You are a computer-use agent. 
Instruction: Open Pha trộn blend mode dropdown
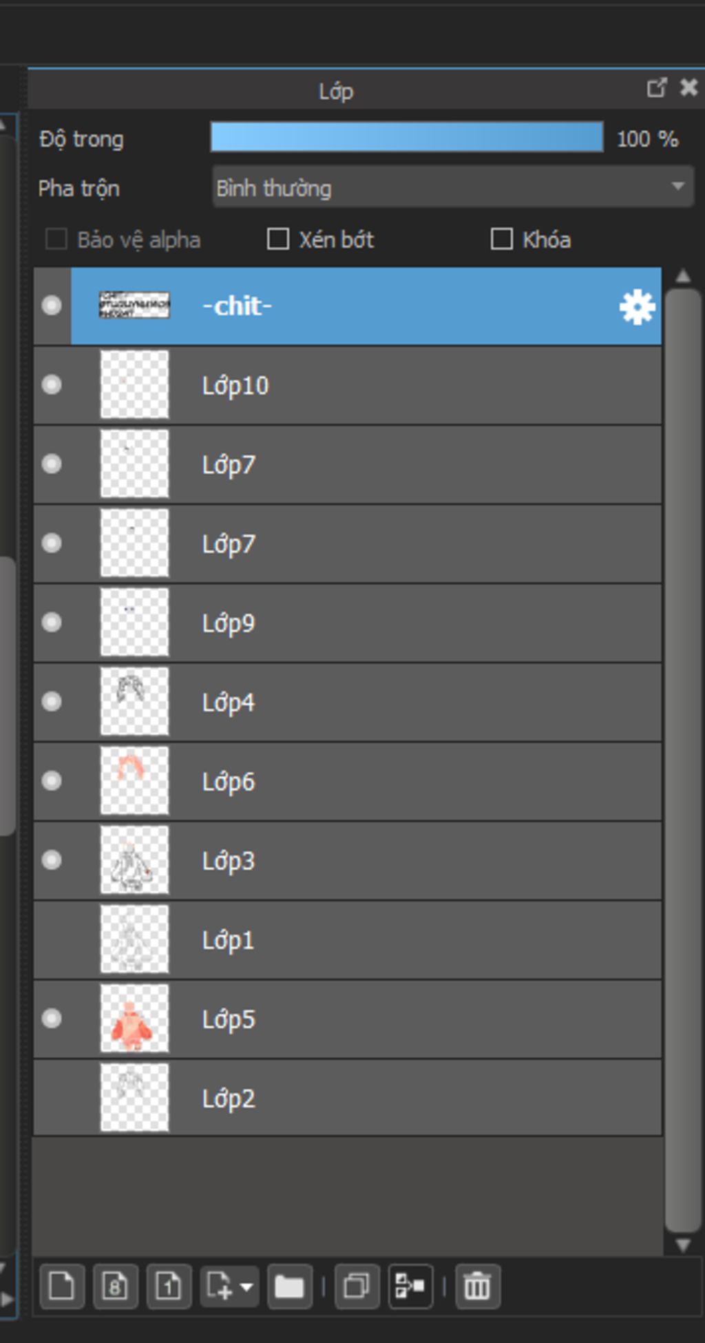[x=452, y=187]
